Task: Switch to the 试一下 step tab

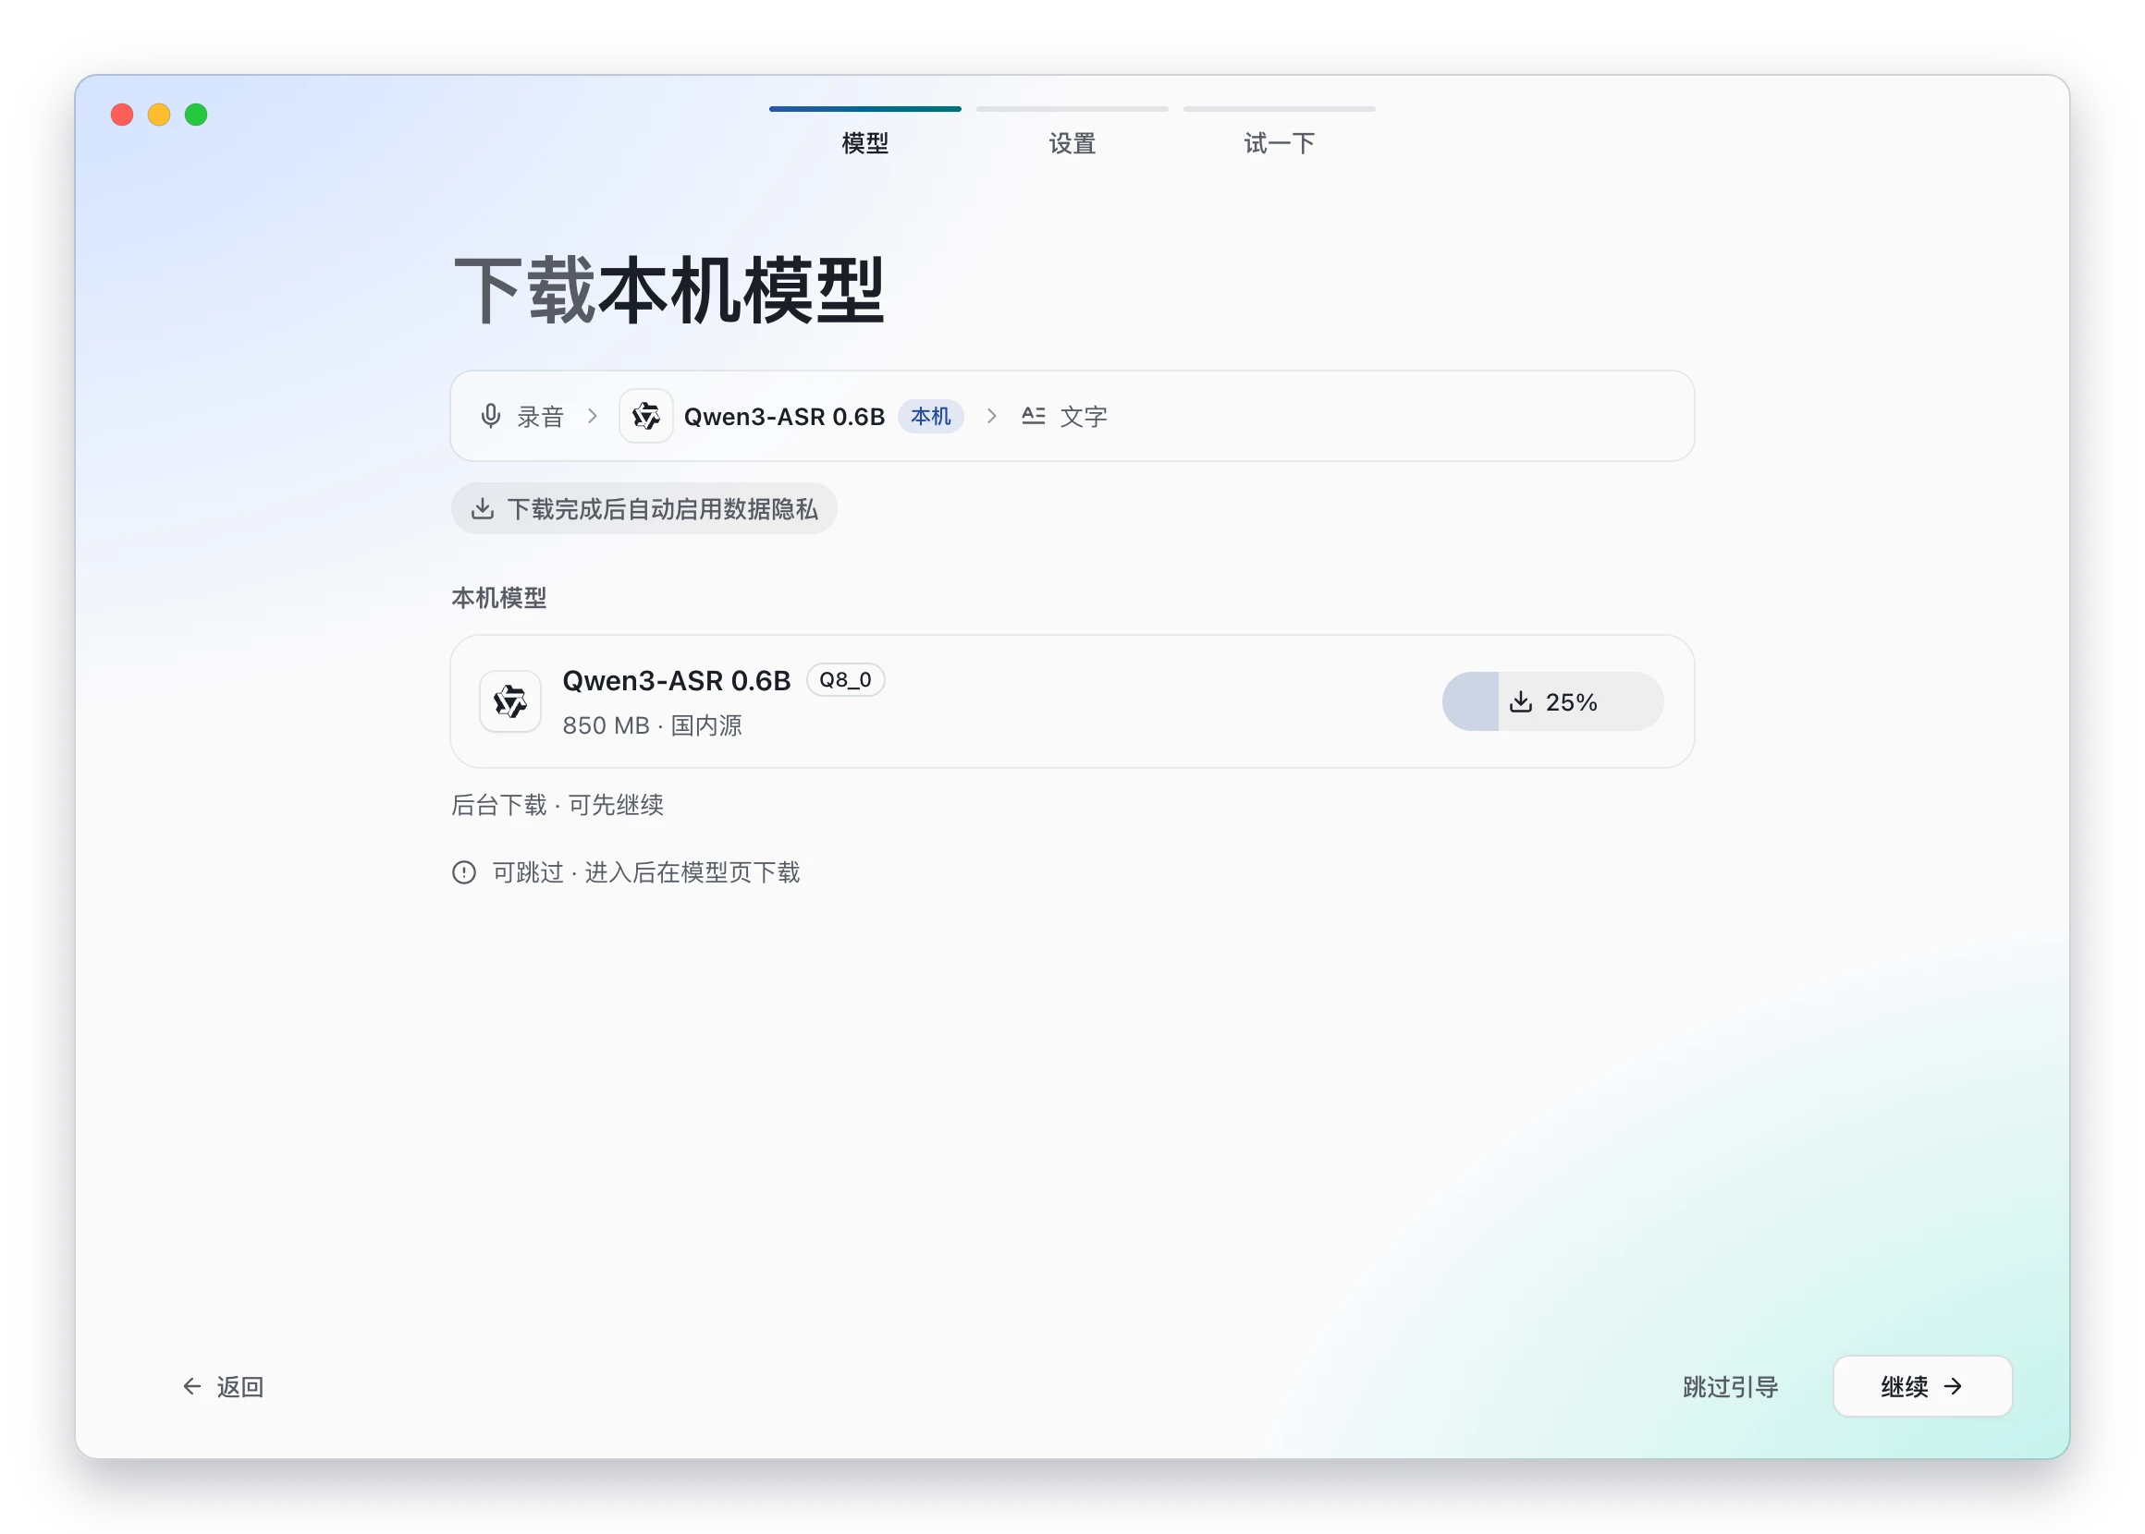Action: (1279, 132)
